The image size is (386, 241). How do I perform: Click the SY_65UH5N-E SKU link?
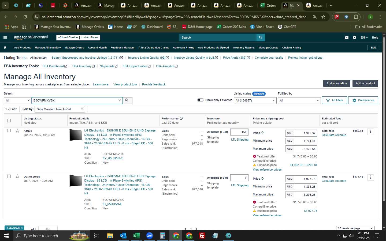pos(113,158)
